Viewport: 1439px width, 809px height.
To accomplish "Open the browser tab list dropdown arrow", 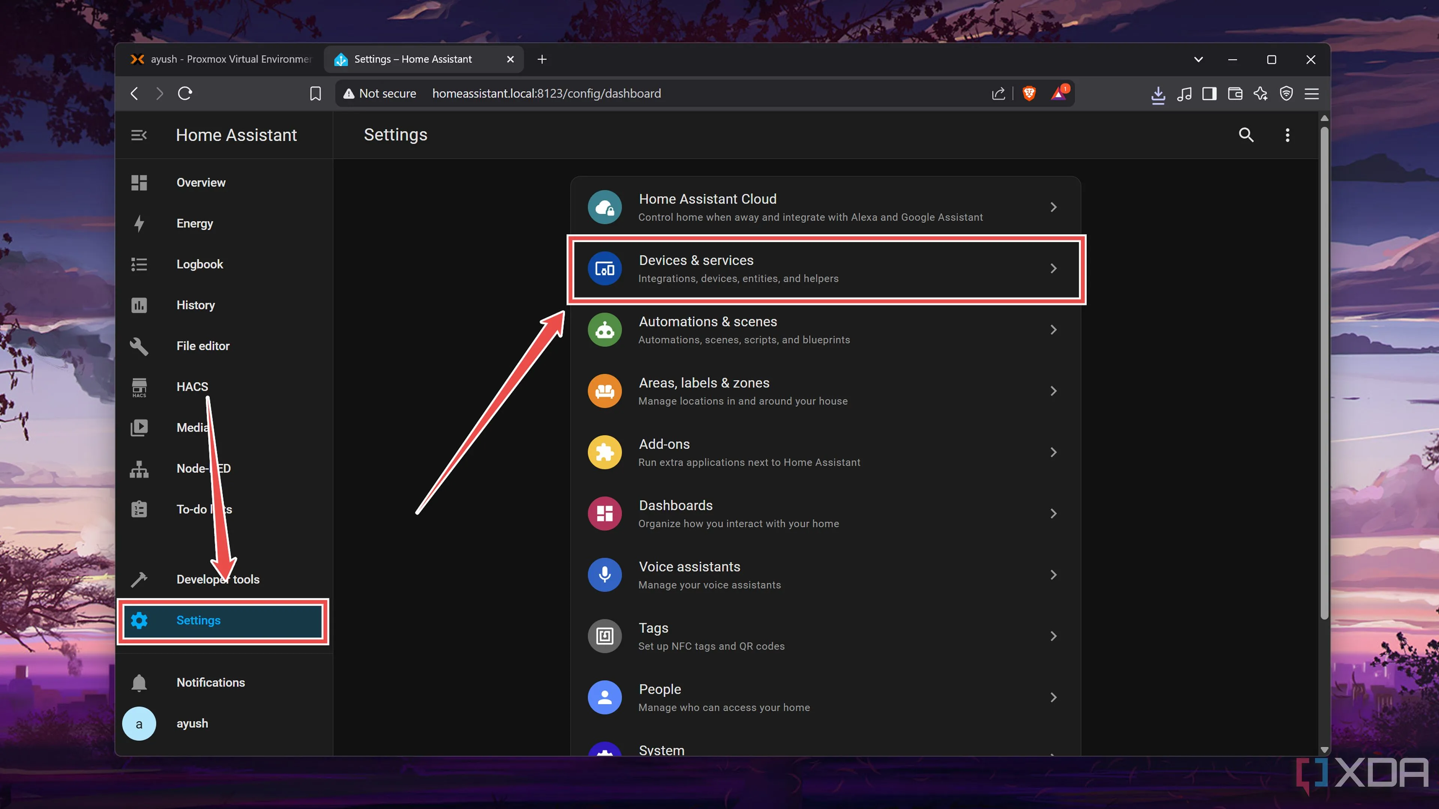I will (x=1198, y=59).
